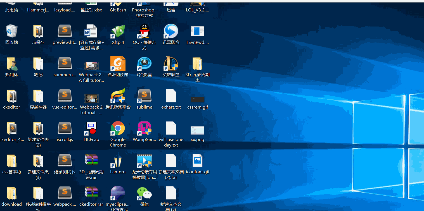Select the Webpack 2 Tutorial video thumbnail

[x=91, y=98]
